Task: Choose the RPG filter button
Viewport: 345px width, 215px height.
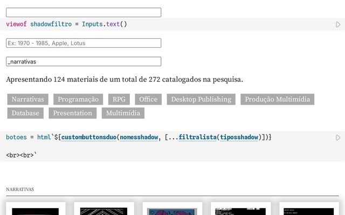Action: [119, 99]
